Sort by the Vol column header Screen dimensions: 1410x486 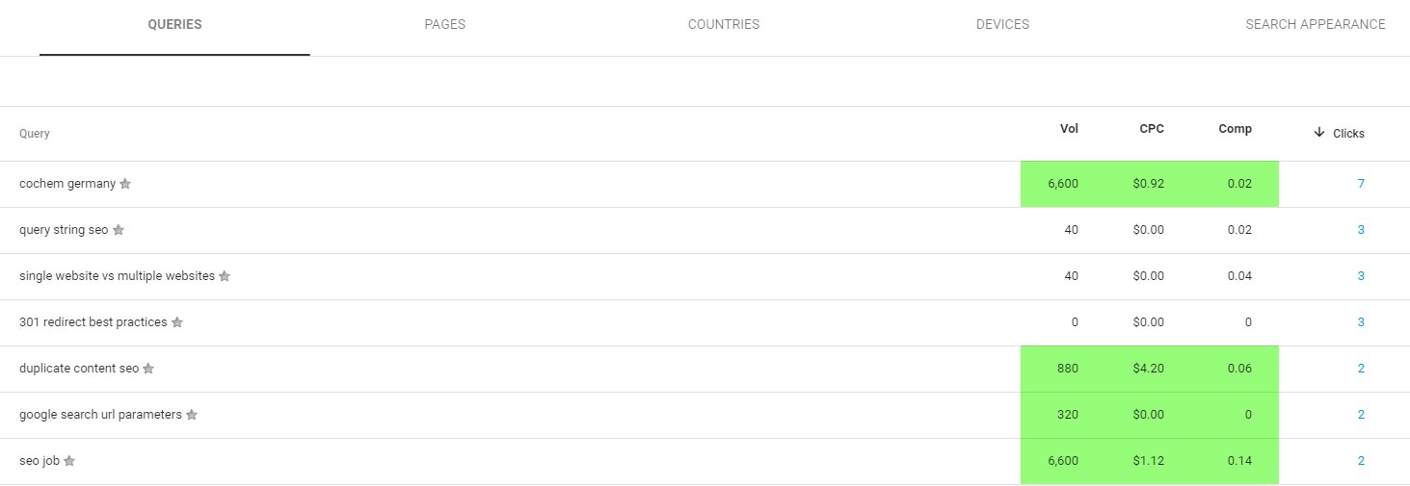[1069, 129]
